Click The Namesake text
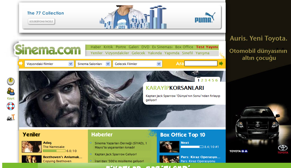The width and height of the screenshot is (291, 168). pyautogui.click(x=54, y=147)
